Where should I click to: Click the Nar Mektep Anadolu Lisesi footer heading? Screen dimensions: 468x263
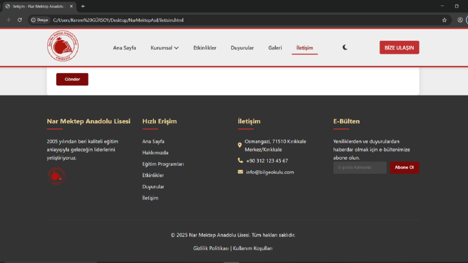click(x=89, y=121)
